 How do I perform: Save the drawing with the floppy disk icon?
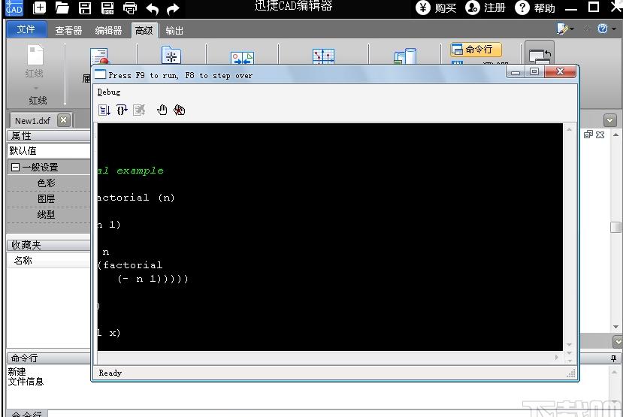(85, 8)
